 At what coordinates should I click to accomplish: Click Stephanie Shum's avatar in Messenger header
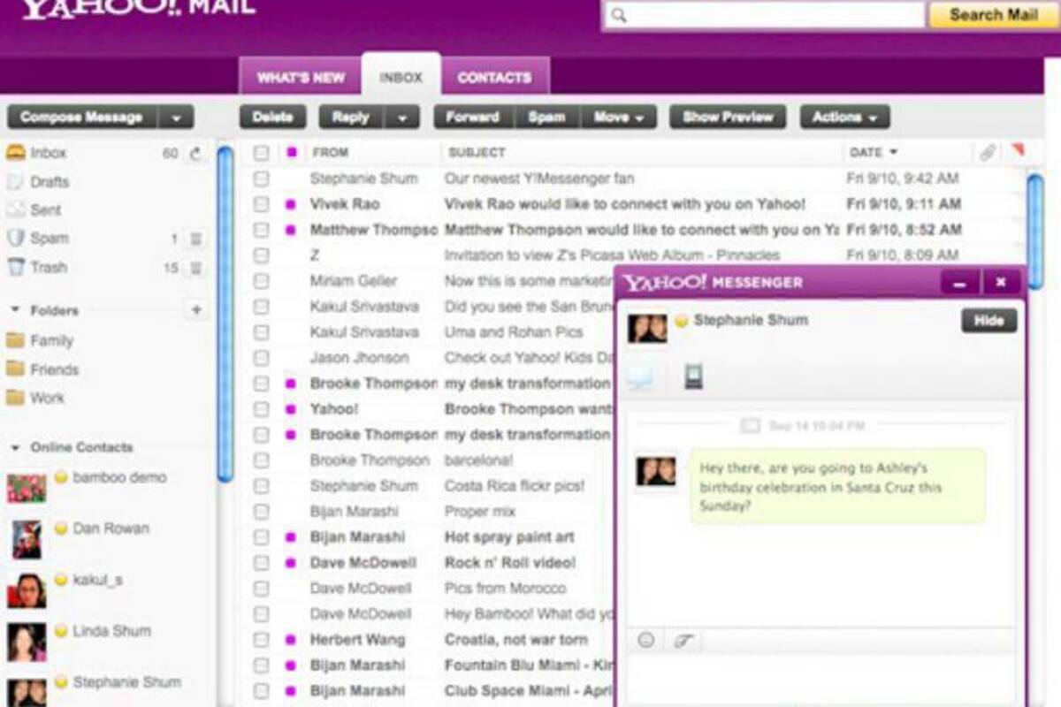(x=647, y=328)
